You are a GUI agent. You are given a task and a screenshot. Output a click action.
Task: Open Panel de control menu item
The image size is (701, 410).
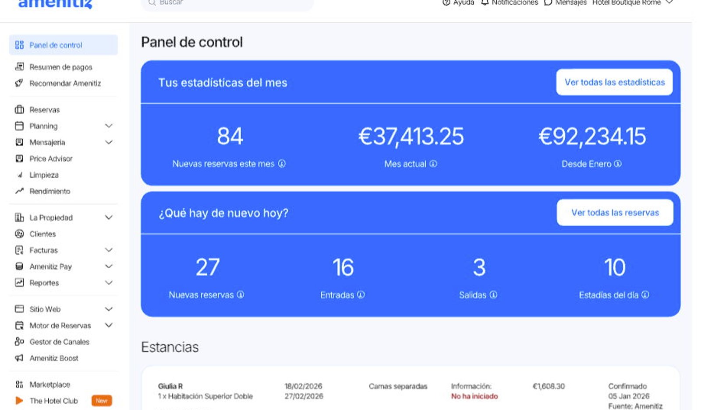click(64, 45)
